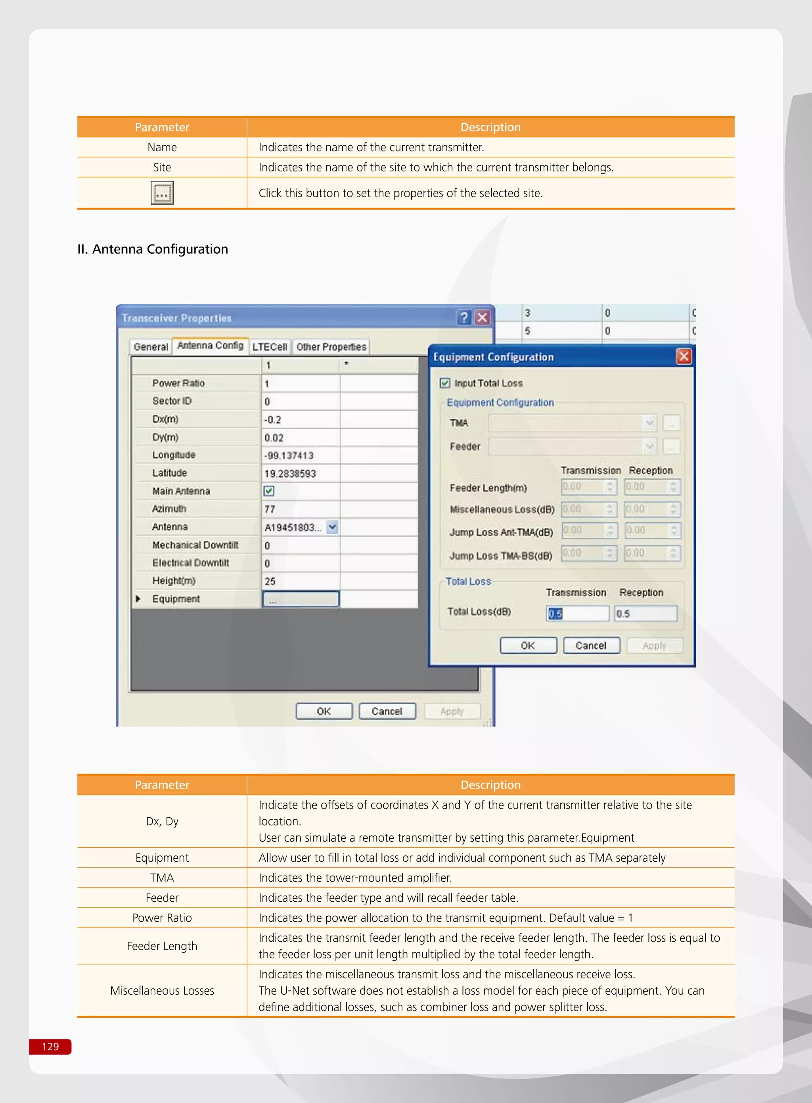Click the site properties ellipsis icon

(162, 193)
